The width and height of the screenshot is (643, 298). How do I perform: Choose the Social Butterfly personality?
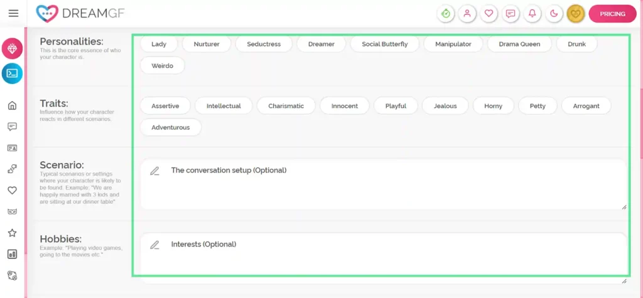point(384,44)
